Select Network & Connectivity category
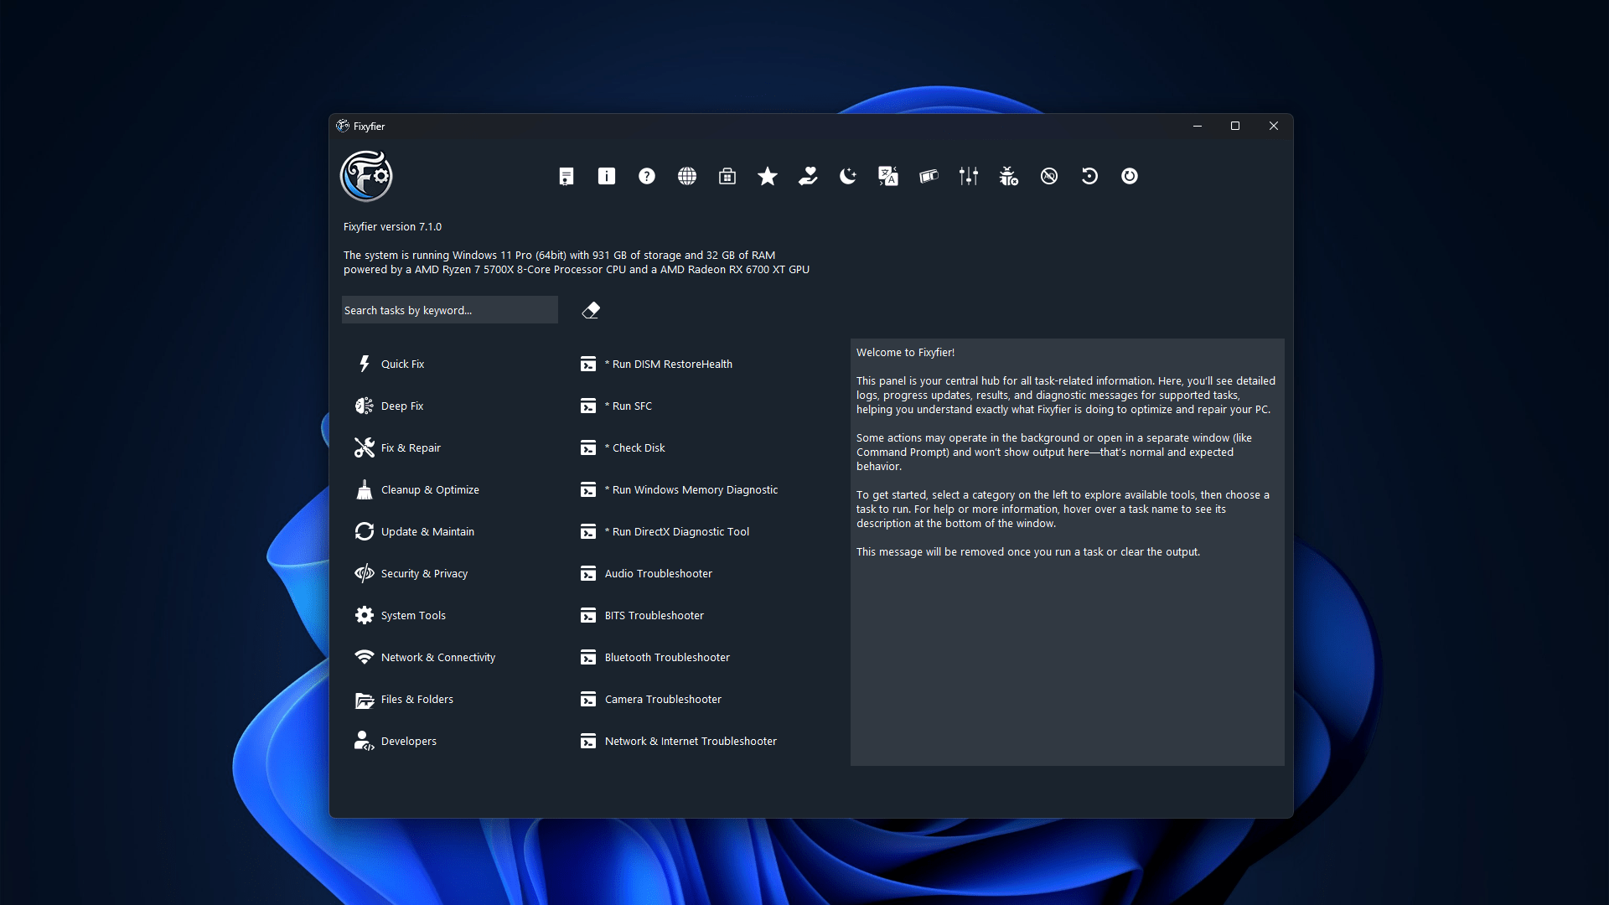The height and width of the screenshot is (905, 1609). coord(437,657)
